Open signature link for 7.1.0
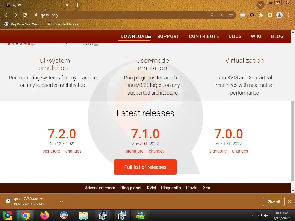295x221 pixels. 135,151
